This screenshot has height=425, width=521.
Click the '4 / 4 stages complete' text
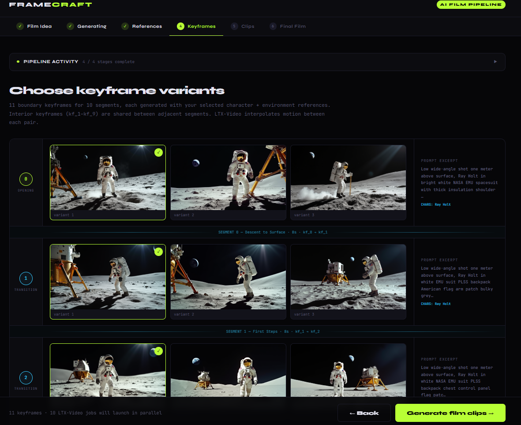coord(109,62)
